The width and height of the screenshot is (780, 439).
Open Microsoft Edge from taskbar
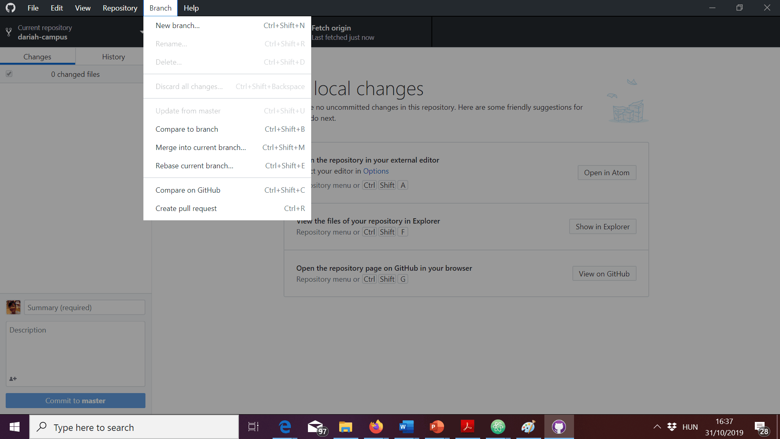click(285, 427)
